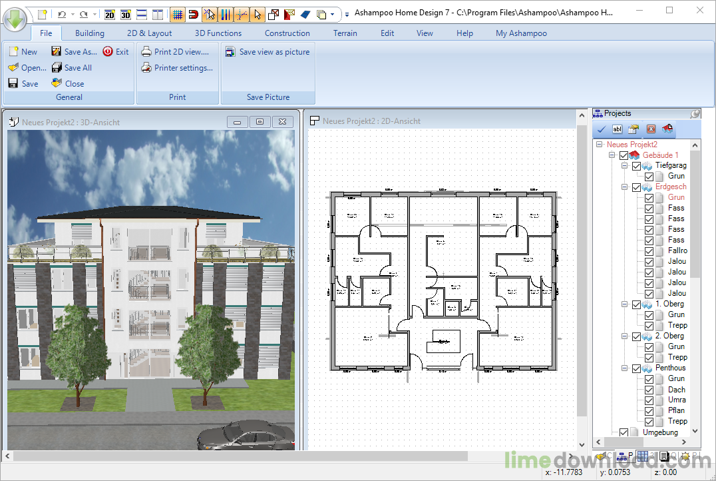Switch to the Construction ribbon tab
The height and width of the screenshot is (481, 716).
point(287,33)
